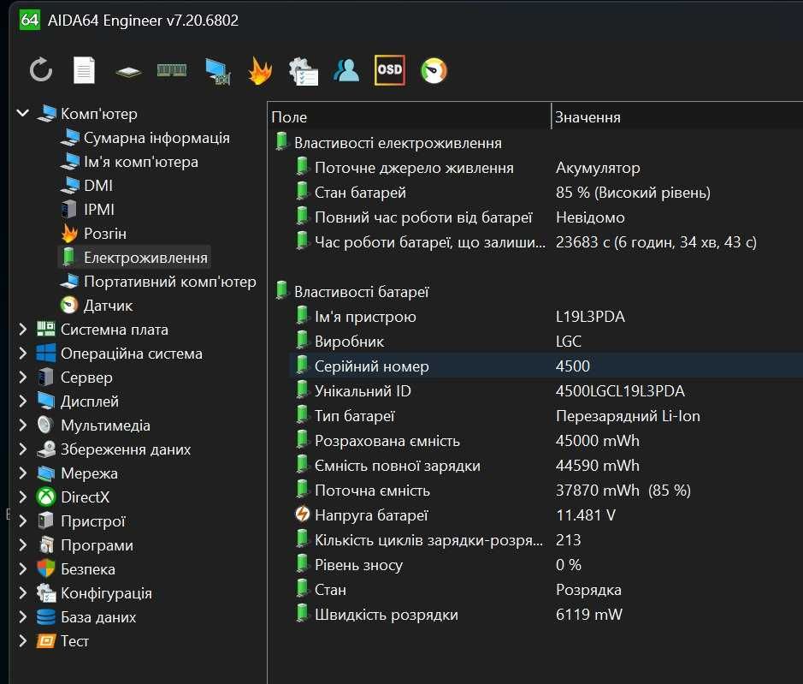Select the Швидкість розрядки row
The width and height of the screenshot is (803, 684).
[546, 615]
